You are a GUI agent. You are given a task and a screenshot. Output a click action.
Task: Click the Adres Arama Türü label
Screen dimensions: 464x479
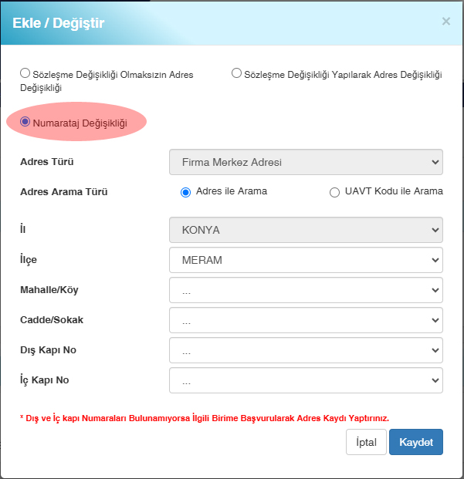click(63, 192)
